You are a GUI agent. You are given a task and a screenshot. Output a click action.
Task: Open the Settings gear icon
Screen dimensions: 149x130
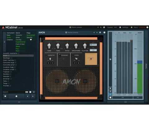pos(120,27)
